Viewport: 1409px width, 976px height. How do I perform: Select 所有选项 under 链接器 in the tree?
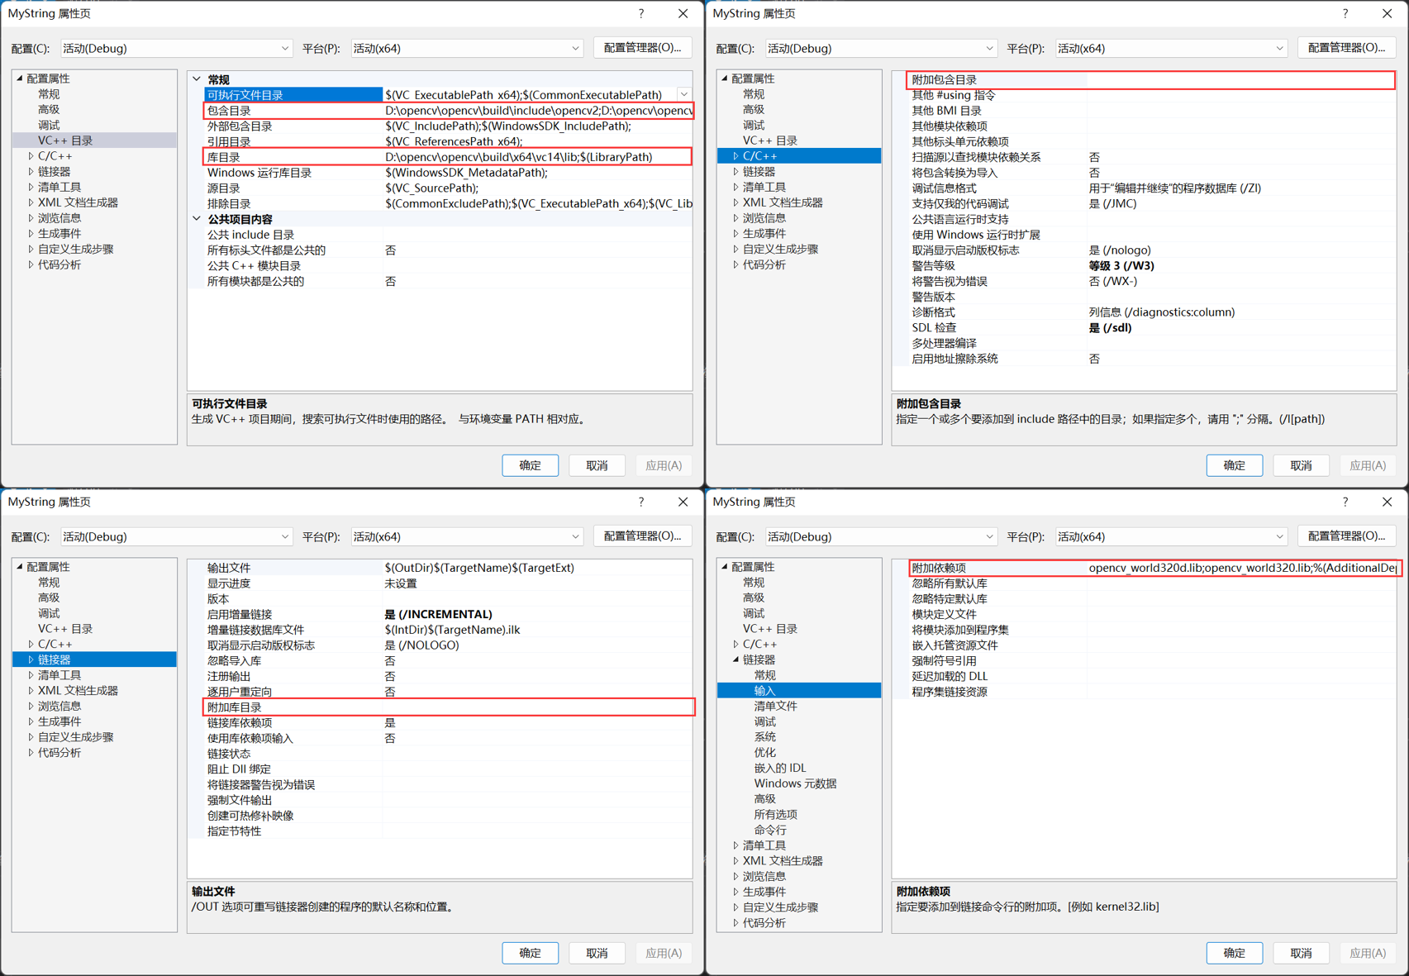pyautogui.click(x=775, y=814)
